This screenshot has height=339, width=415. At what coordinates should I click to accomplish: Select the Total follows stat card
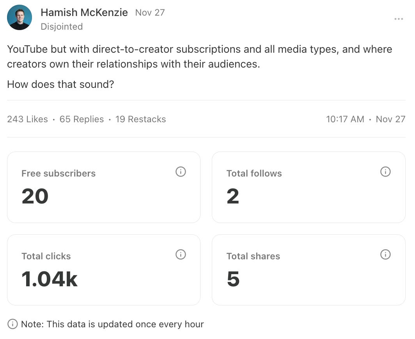(309, 187)
